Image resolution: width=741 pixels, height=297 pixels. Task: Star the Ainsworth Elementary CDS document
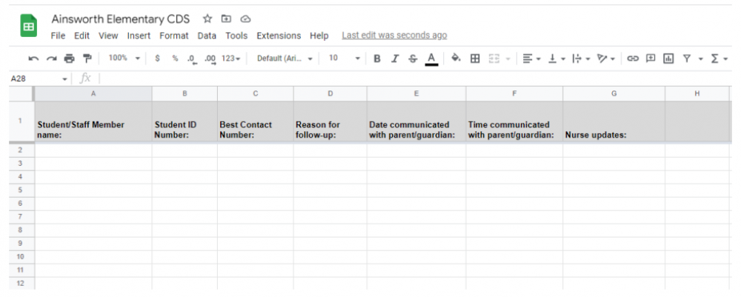[x=207, y=19]
